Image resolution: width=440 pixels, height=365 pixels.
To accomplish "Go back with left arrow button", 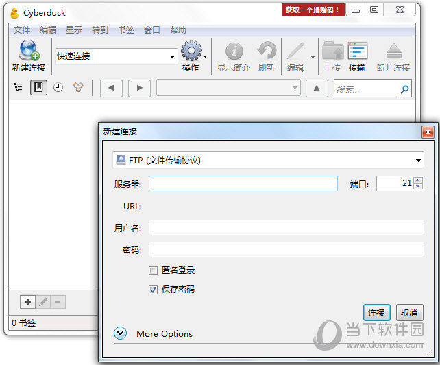I will click(111, 89).
